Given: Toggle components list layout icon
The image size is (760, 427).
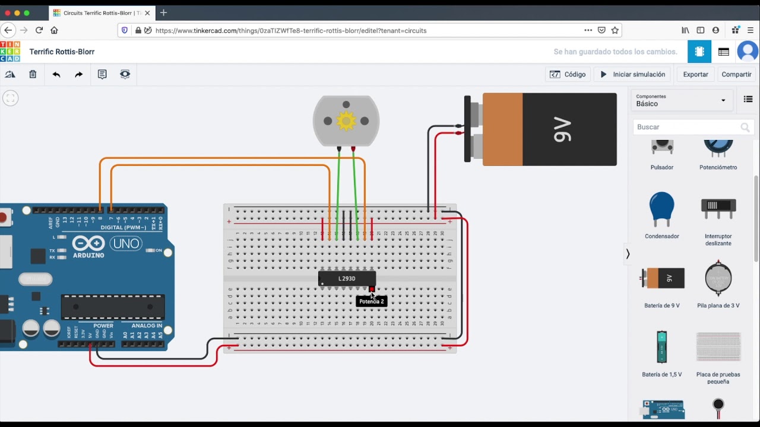Looking at the screenshot, I should 748,100.
